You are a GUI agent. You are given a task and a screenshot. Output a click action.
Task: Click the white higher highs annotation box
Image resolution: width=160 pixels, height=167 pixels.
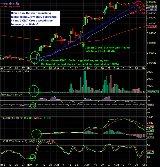35,18
